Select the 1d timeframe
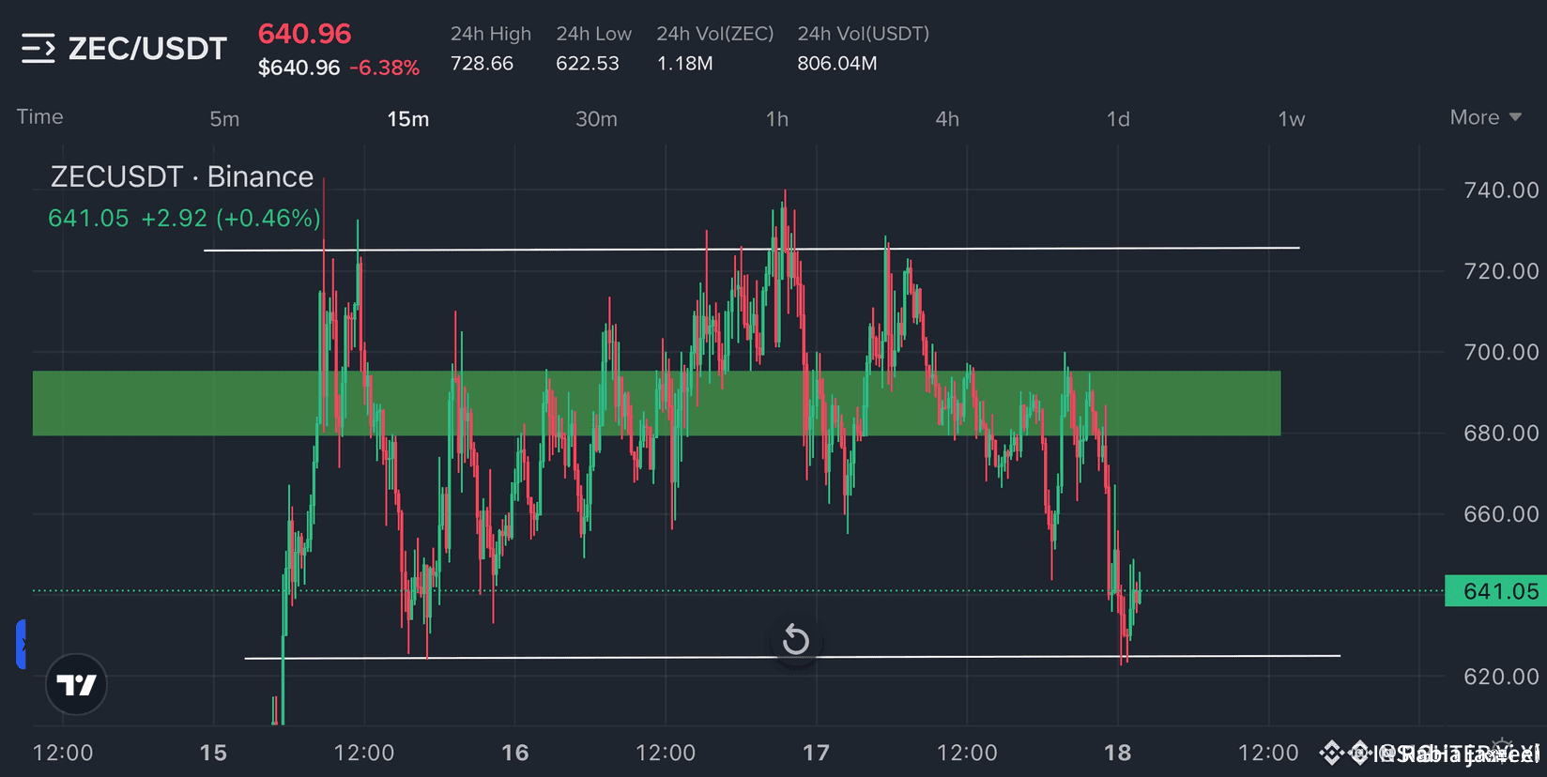This screenshot has width=1547, height=777. 1118,119
